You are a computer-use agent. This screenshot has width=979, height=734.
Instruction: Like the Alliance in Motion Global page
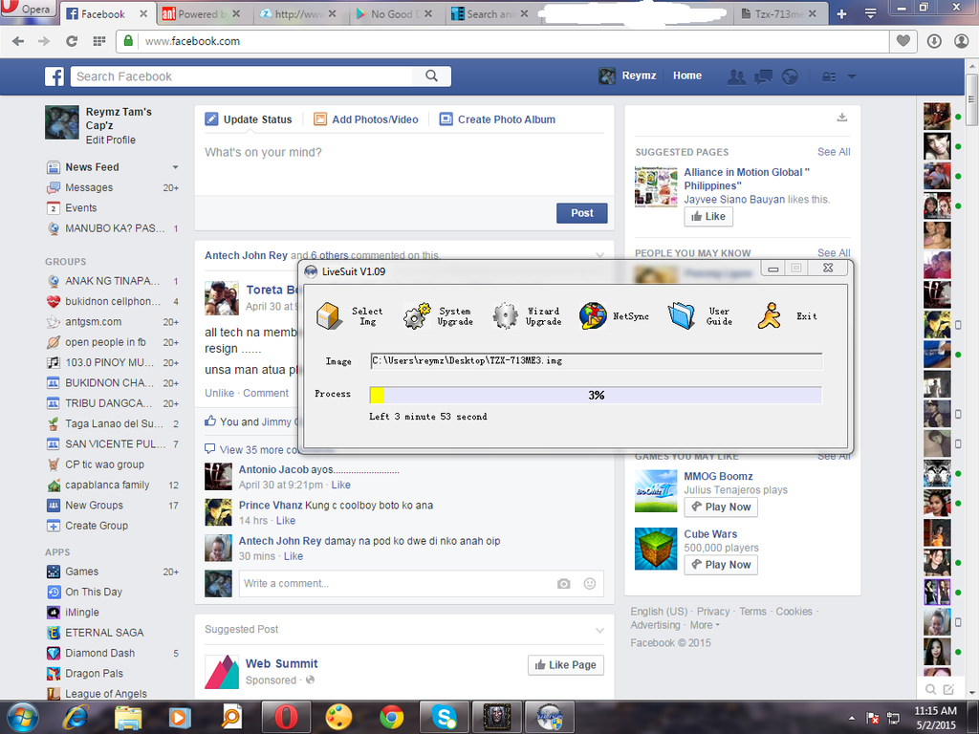pyautogui.click(x=708, y=217)
